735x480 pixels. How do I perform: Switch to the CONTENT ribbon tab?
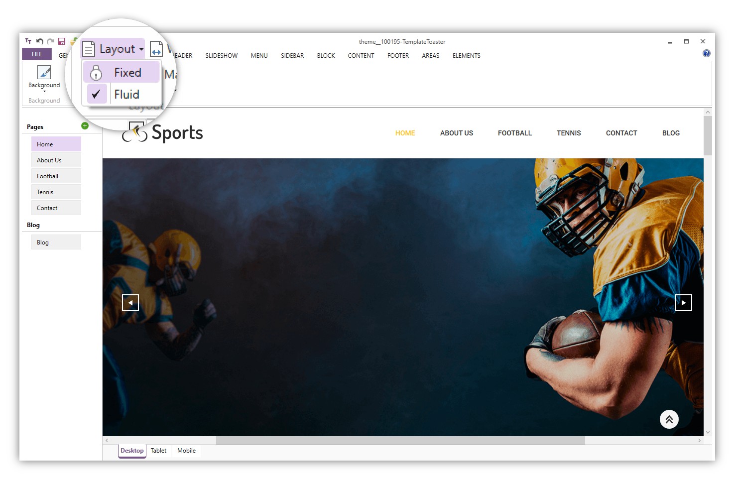(x=361, y=56)
